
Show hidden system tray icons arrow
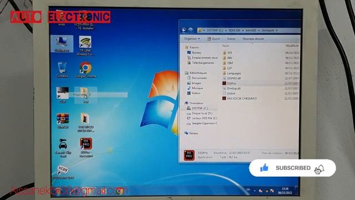click(x=255, y=191)
